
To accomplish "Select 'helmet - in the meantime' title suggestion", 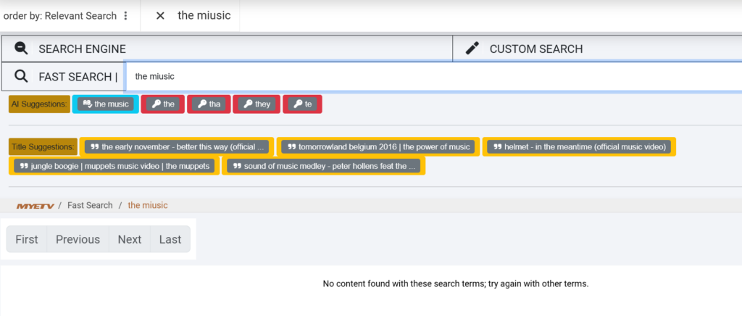I will click(x=579, y=146).
